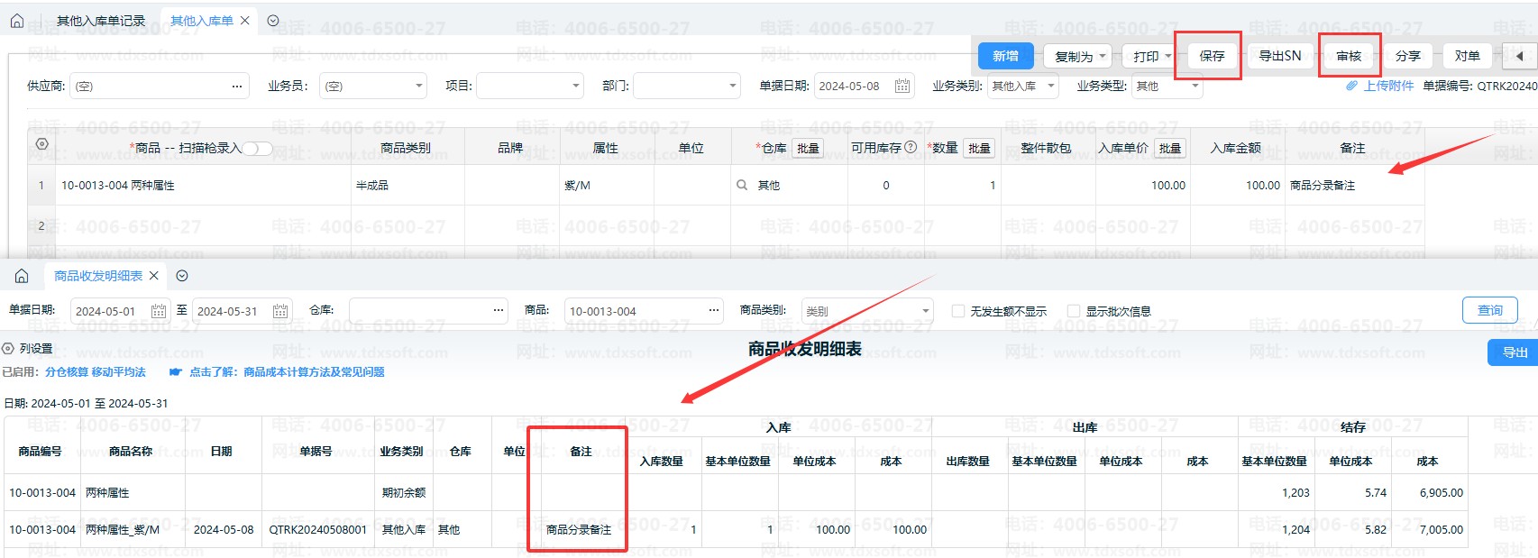Viewport: 1538px width, 558px height.
Task: Click the 查询 button
Action: pyautogui.click(x=1489, y=310)
